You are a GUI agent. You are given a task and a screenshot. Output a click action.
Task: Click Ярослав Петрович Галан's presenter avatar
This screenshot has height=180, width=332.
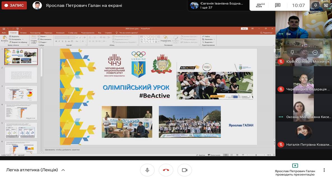pyautogui.click(x=37, y=6)
